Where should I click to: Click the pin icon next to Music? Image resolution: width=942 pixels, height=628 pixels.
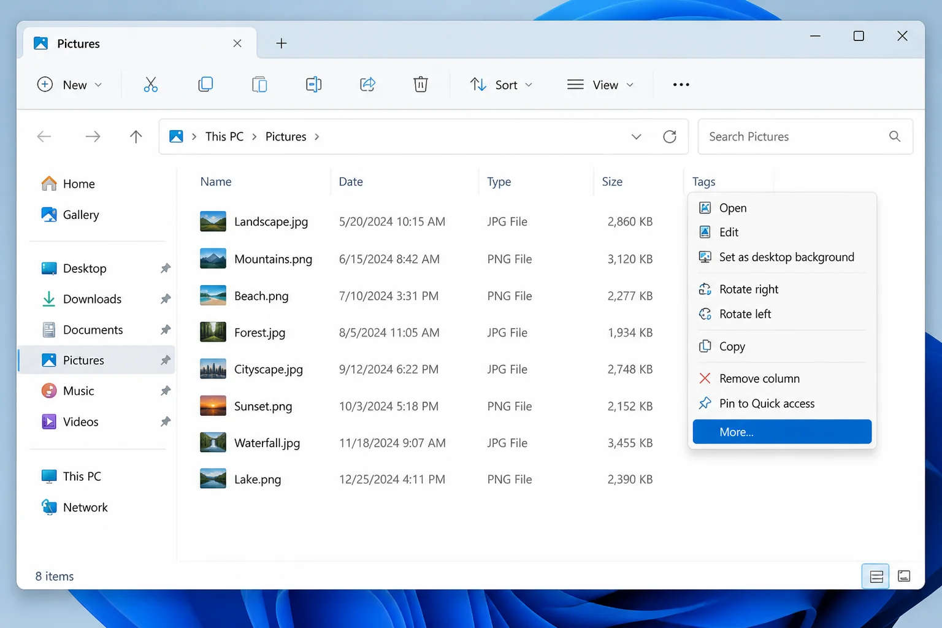point(166,391)
